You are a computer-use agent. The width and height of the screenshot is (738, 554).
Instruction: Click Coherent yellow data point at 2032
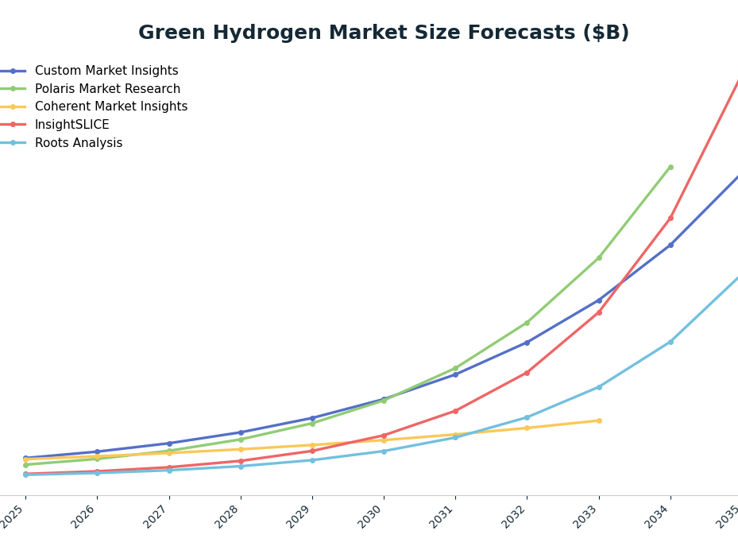pos(527,428)
